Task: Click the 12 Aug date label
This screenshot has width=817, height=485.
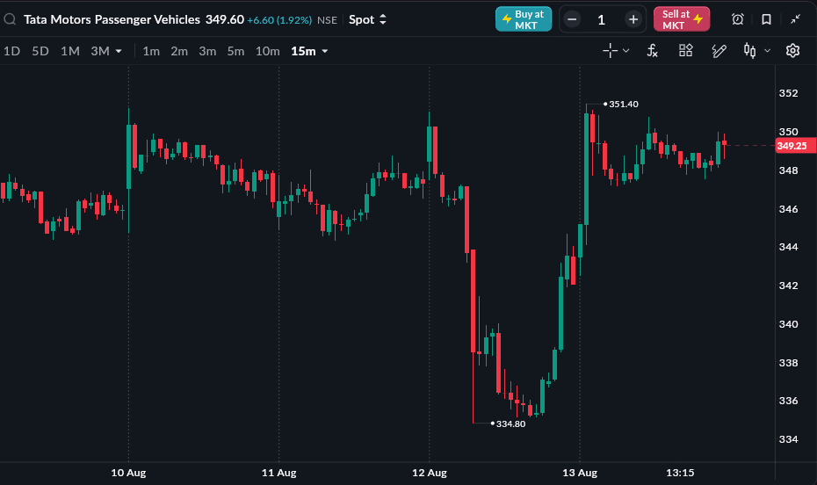Action: (x=430, y=473)
